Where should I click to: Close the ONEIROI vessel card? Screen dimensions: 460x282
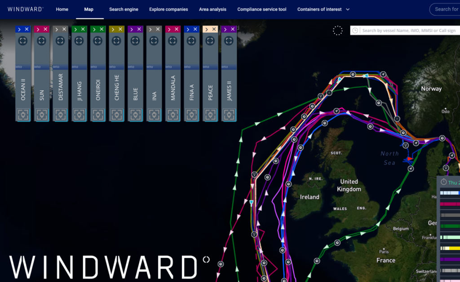[102, 29]
